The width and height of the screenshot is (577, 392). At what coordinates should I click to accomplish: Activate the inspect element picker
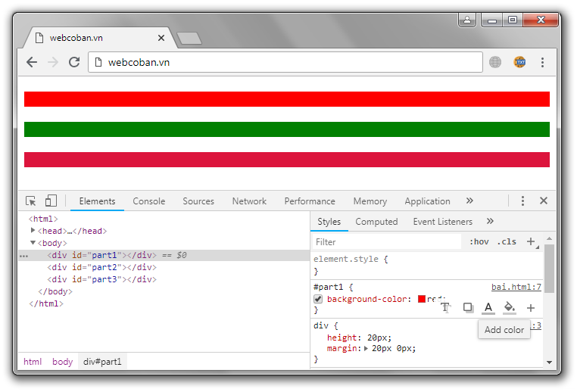(31, 201)
